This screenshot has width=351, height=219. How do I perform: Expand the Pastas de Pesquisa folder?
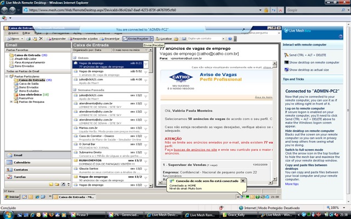pyautogui.click(x=12, y=101)
